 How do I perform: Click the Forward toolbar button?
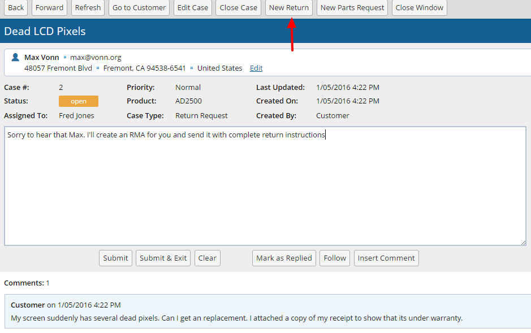click(50, 8)
